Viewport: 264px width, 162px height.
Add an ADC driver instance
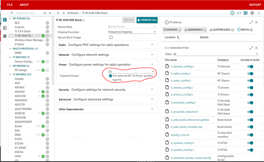click(47, 83)
